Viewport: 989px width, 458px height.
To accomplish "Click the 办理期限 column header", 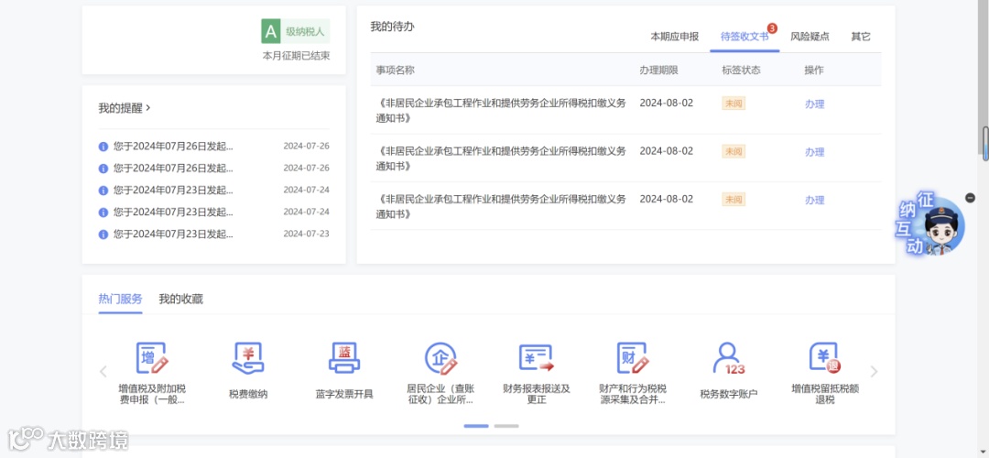I will coord(658,70).
